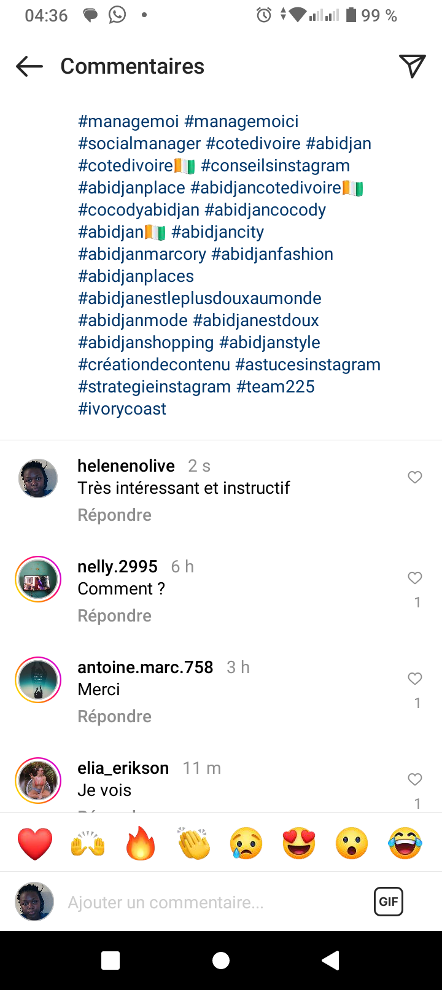Screen dimensions: 442x990
Task: Tap the raised hands emoji
Action: click(x=88, y=843)
